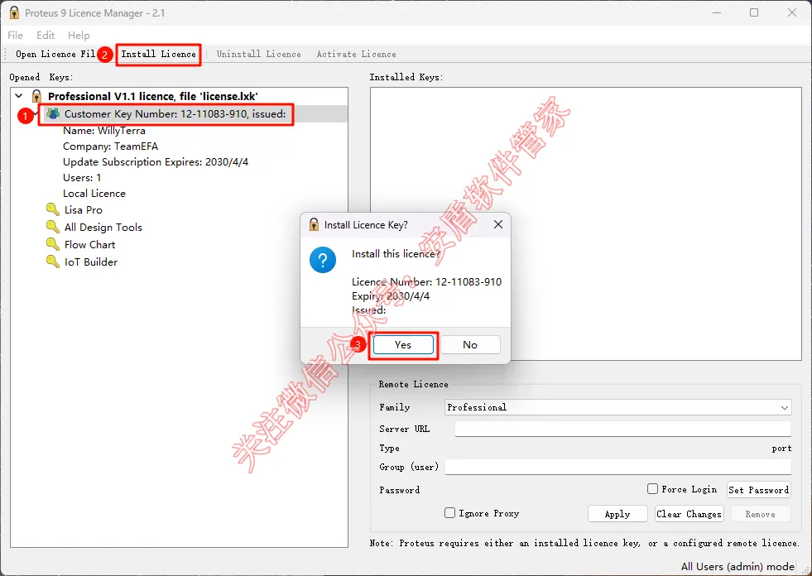Click the Uninstall Licence toolbar button

pyautogui.click(x=258, y=54)
